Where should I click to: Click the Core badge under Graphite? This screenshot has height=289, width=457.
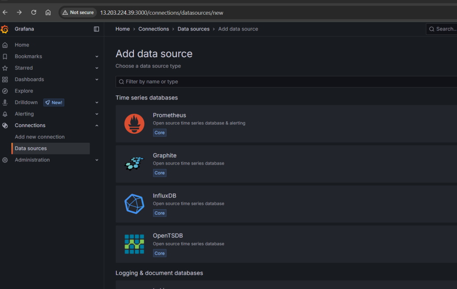point(160,173)
